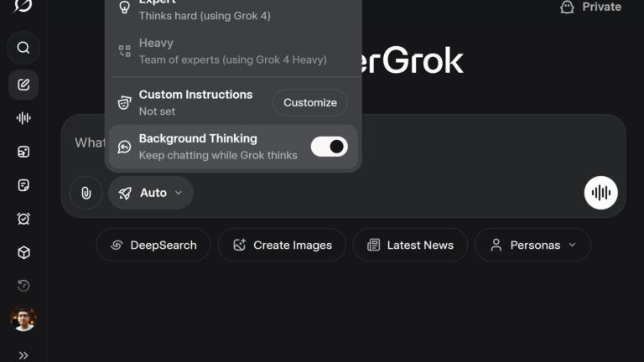Screen dimensions: 644x362
Task: Click the round voice waveform button
Action: (x=600, y=193)
